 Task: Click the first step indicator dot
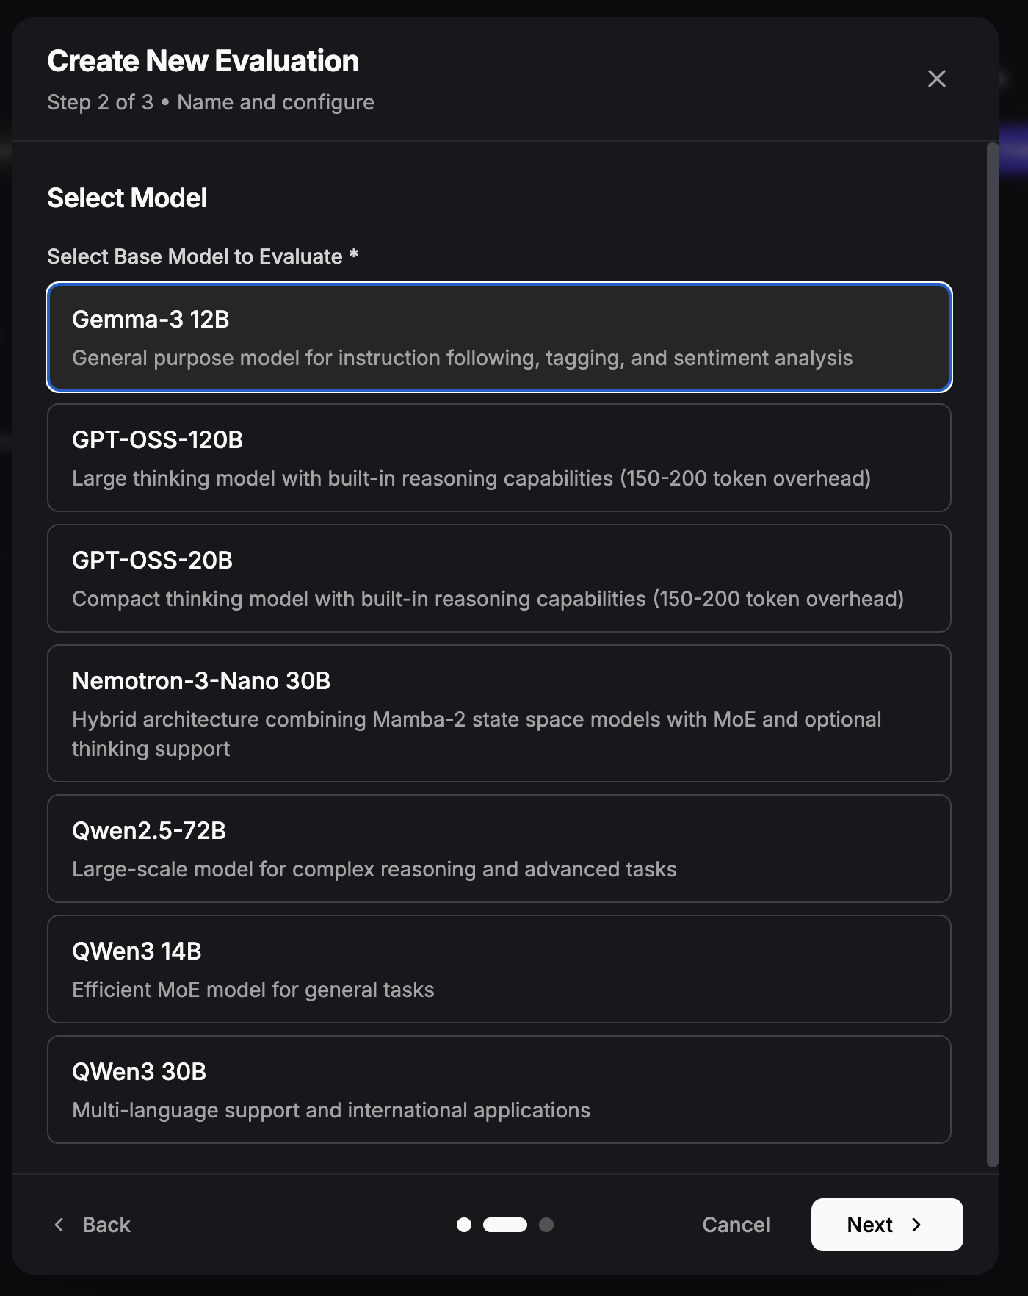point(464,1225)
